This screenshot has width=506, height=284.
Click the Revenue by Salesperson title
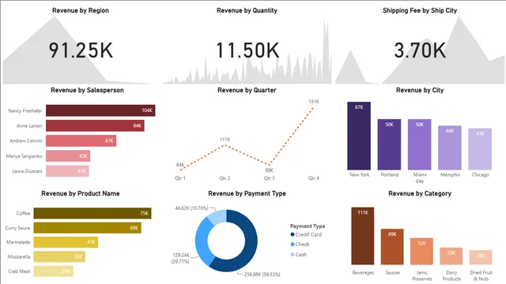[x=87, y=90]
